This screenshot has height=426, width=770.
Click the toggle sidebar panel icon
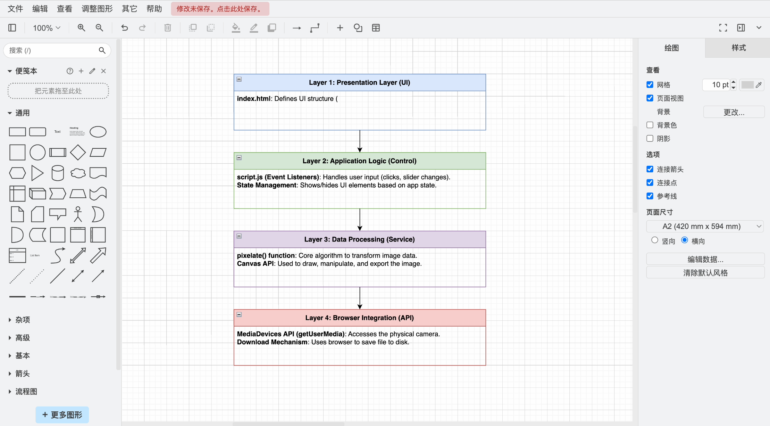pos(12,28)
